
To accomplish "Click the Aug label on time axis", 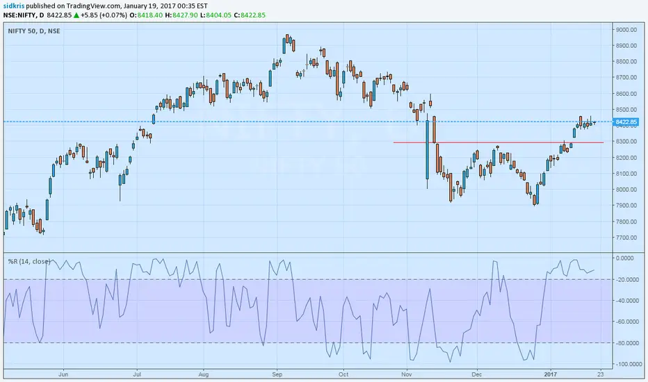I will pos(203,374).
